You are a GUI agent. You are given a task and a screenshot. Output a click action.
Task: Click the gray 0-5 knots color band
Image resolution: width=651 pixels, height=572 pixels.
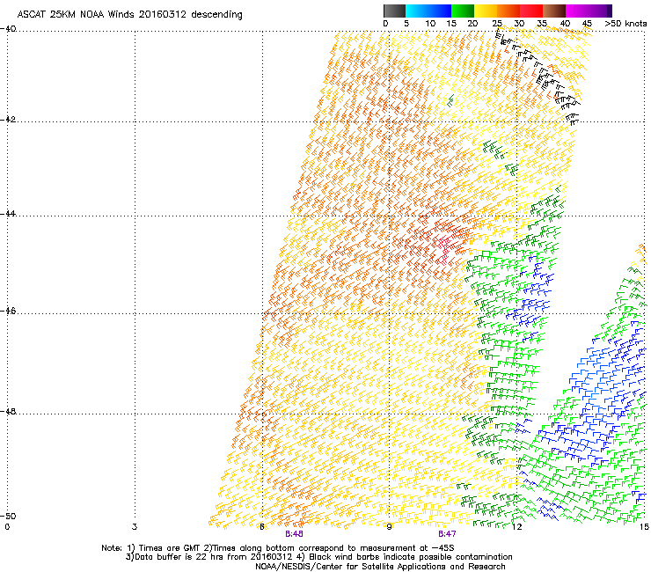click(394, 11)
